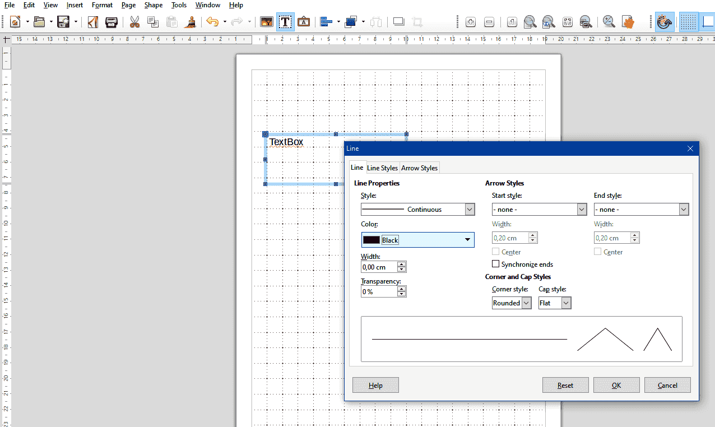Open the Shape menu
Viewport: 715px width, 427px height.
point(153,5)
